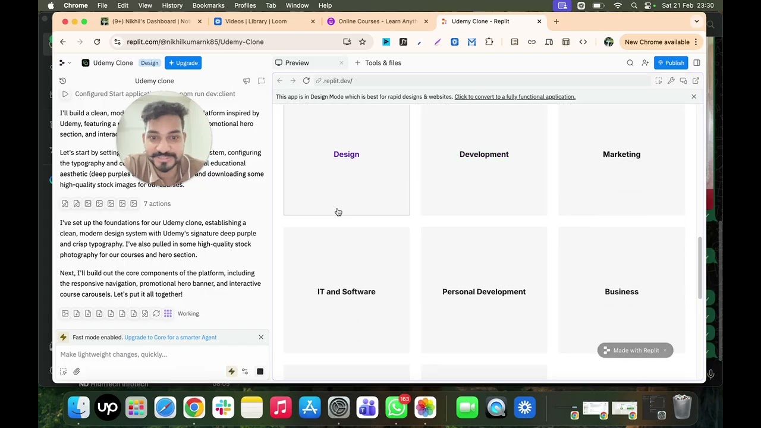Screen dimensions: 761x428
Task: Open Finder from the Dock
Action: (78, 408)
